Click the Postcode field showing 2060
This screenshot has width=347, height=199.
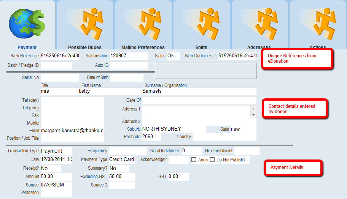[151, 137]
